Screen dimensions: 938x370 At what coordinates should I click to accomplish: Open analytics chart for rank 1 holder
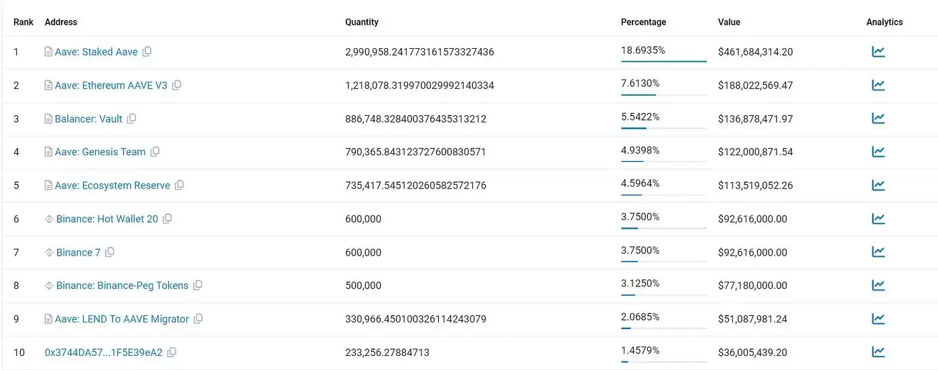(x=878, y=52)
